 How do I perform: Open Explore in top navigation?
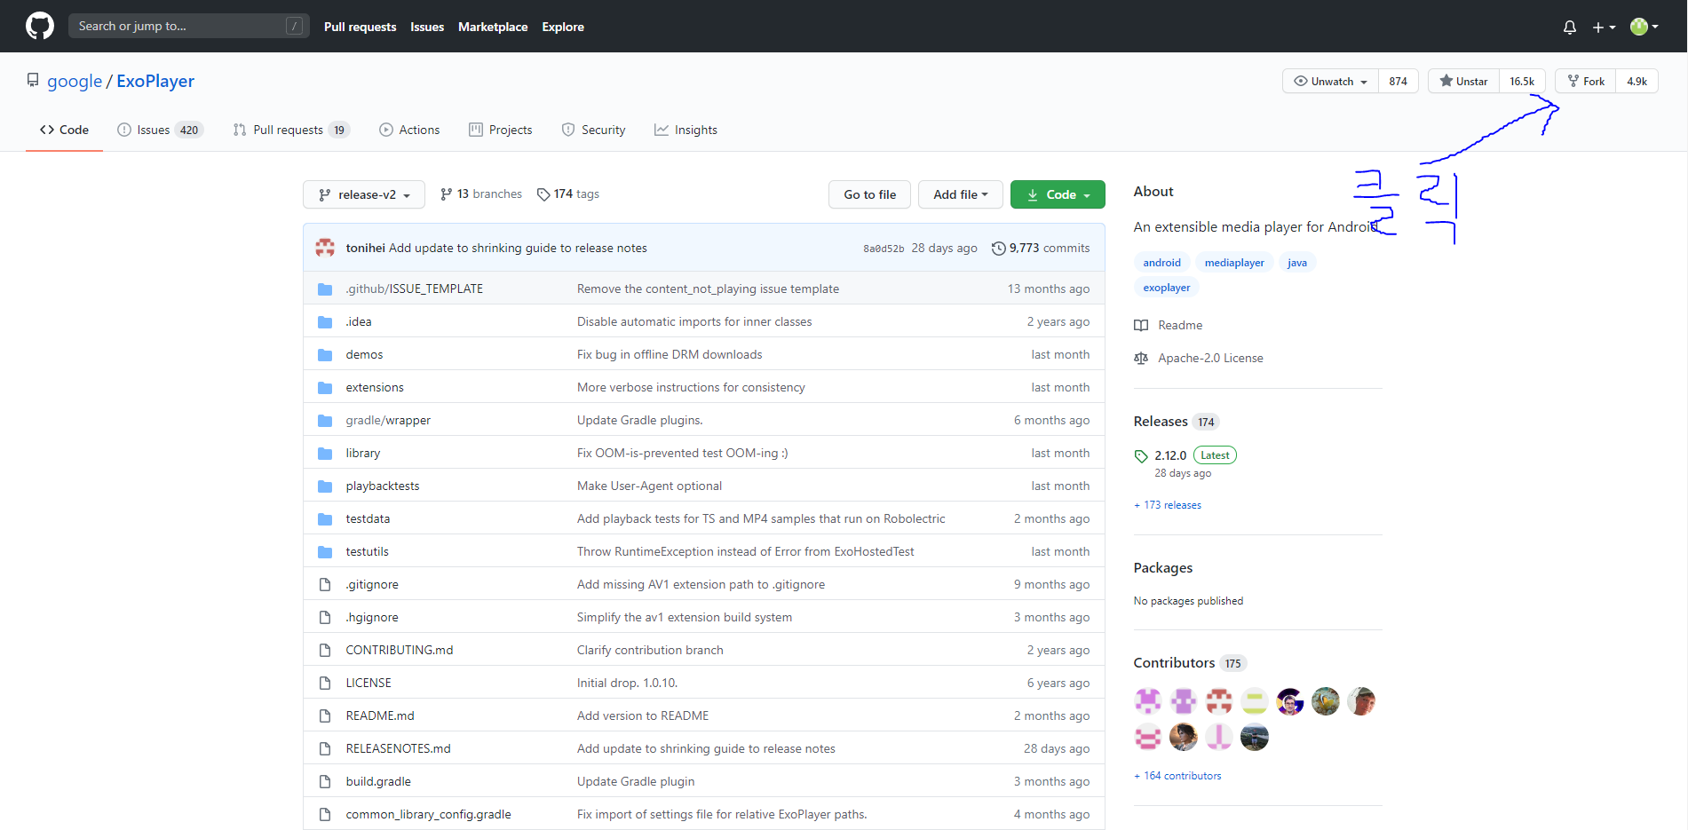(x=563, y=27)
